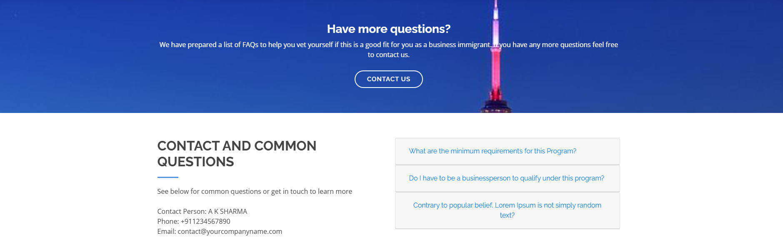
Task: Click the email contact@yourcompanyname.com
Action: (230, 231)
